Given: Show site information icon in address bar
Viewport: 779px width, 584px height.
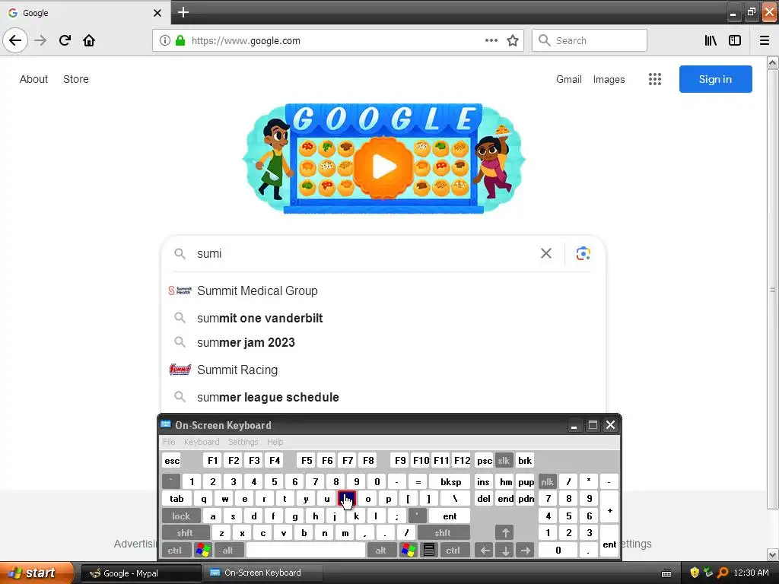Looking at the screenshot, I should click(x=164, y=40).
